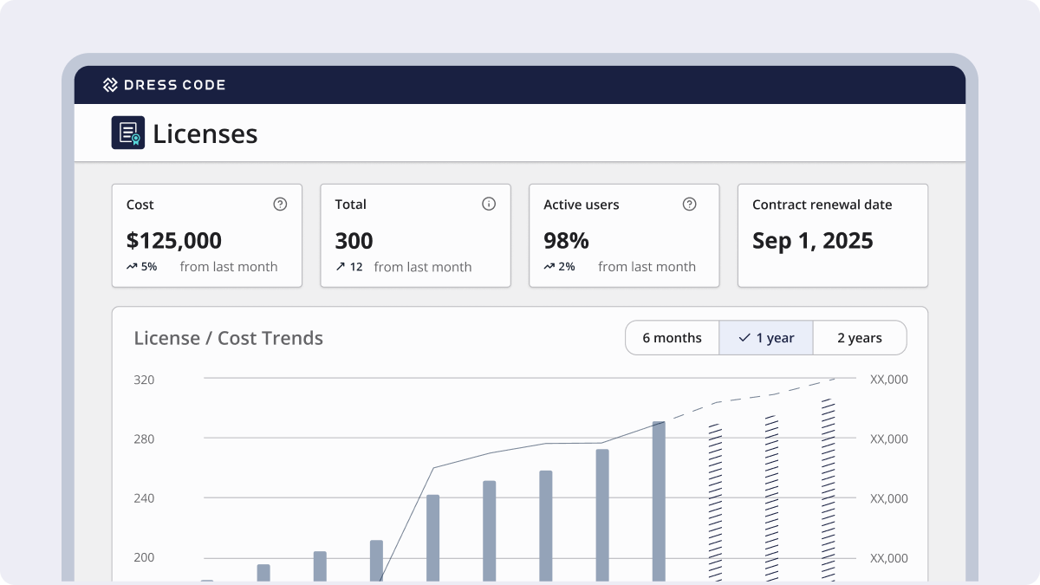
Task: Click the Cost trending-up arrow icon
Action: point(132,267)
